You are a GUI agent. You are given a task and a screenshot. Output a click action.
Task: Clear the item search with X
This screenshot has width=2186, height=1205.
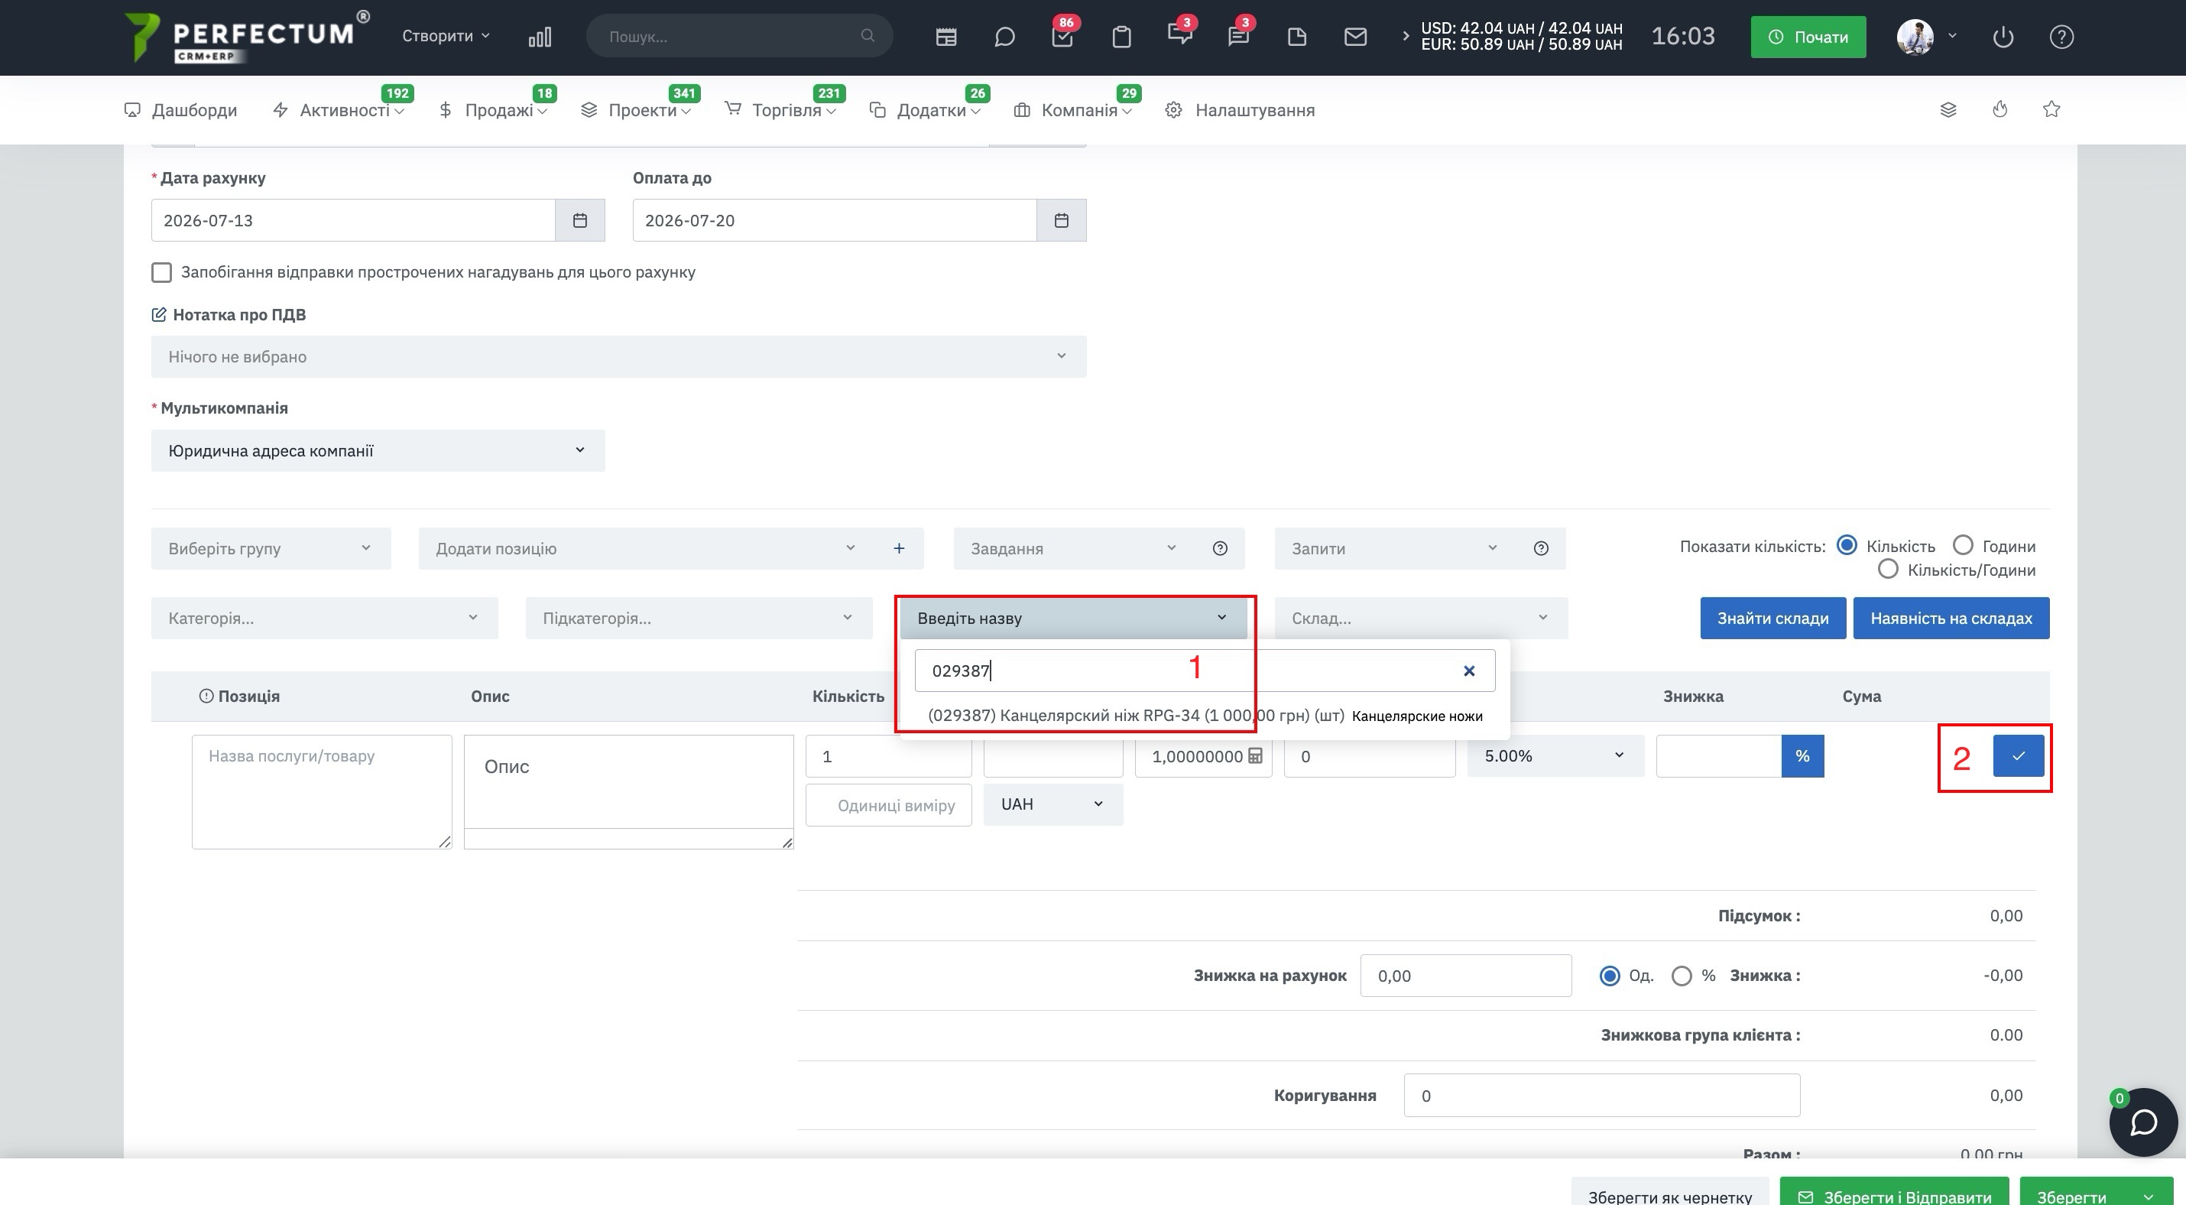coord(1469,671)
